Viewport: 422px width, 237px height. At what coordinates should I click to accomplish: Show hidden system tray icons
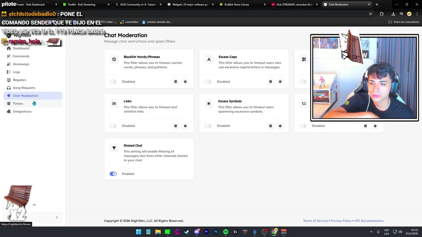pyautogui.click(x=371, y=232)
